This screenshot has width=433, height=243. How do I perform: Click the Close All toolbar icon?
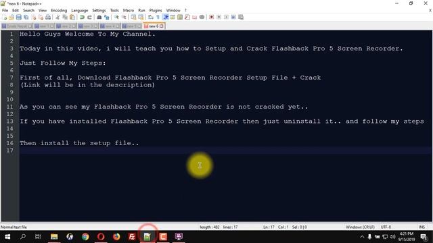[x=41, y=18]
